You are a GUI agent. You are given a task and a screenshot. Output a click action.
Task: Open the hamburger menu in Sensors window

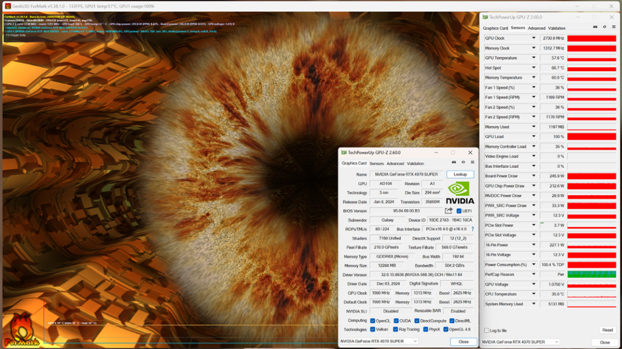tap(613, 27)
